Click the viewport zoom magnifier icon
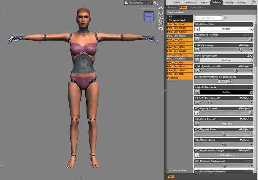This screenshot has width=258, height=180. (161, 18)
